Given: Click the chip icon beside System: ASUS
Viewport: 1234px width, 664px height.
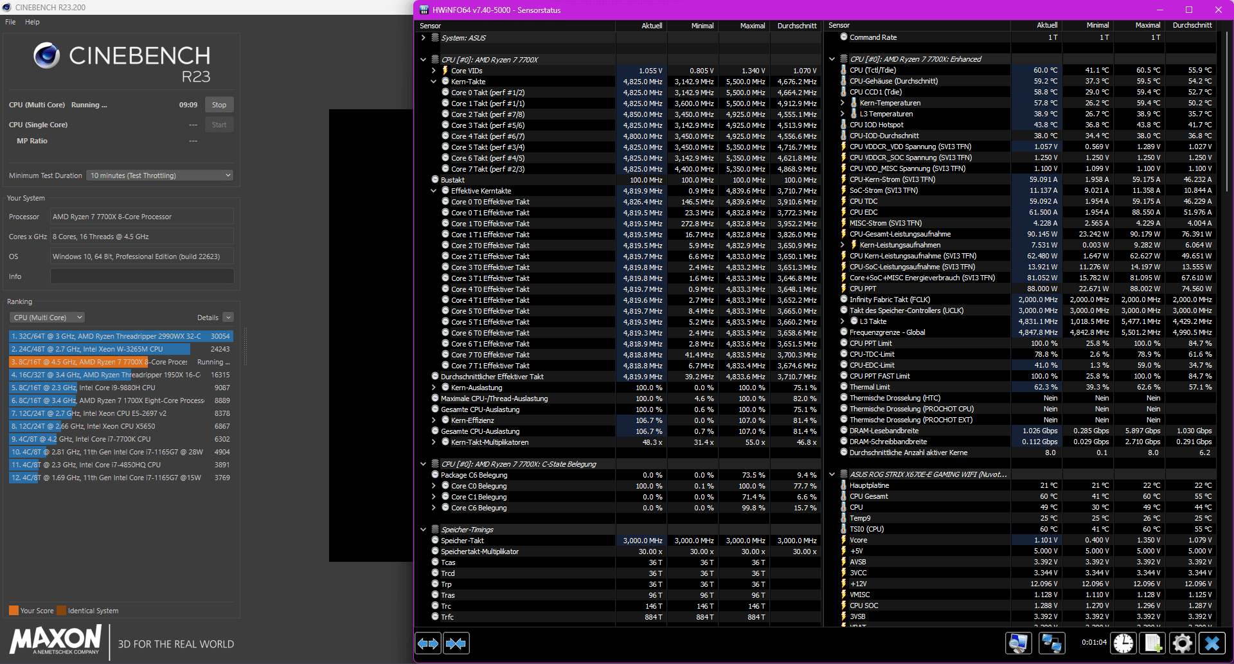Looking at the screenshot, I should pos(435,38).
